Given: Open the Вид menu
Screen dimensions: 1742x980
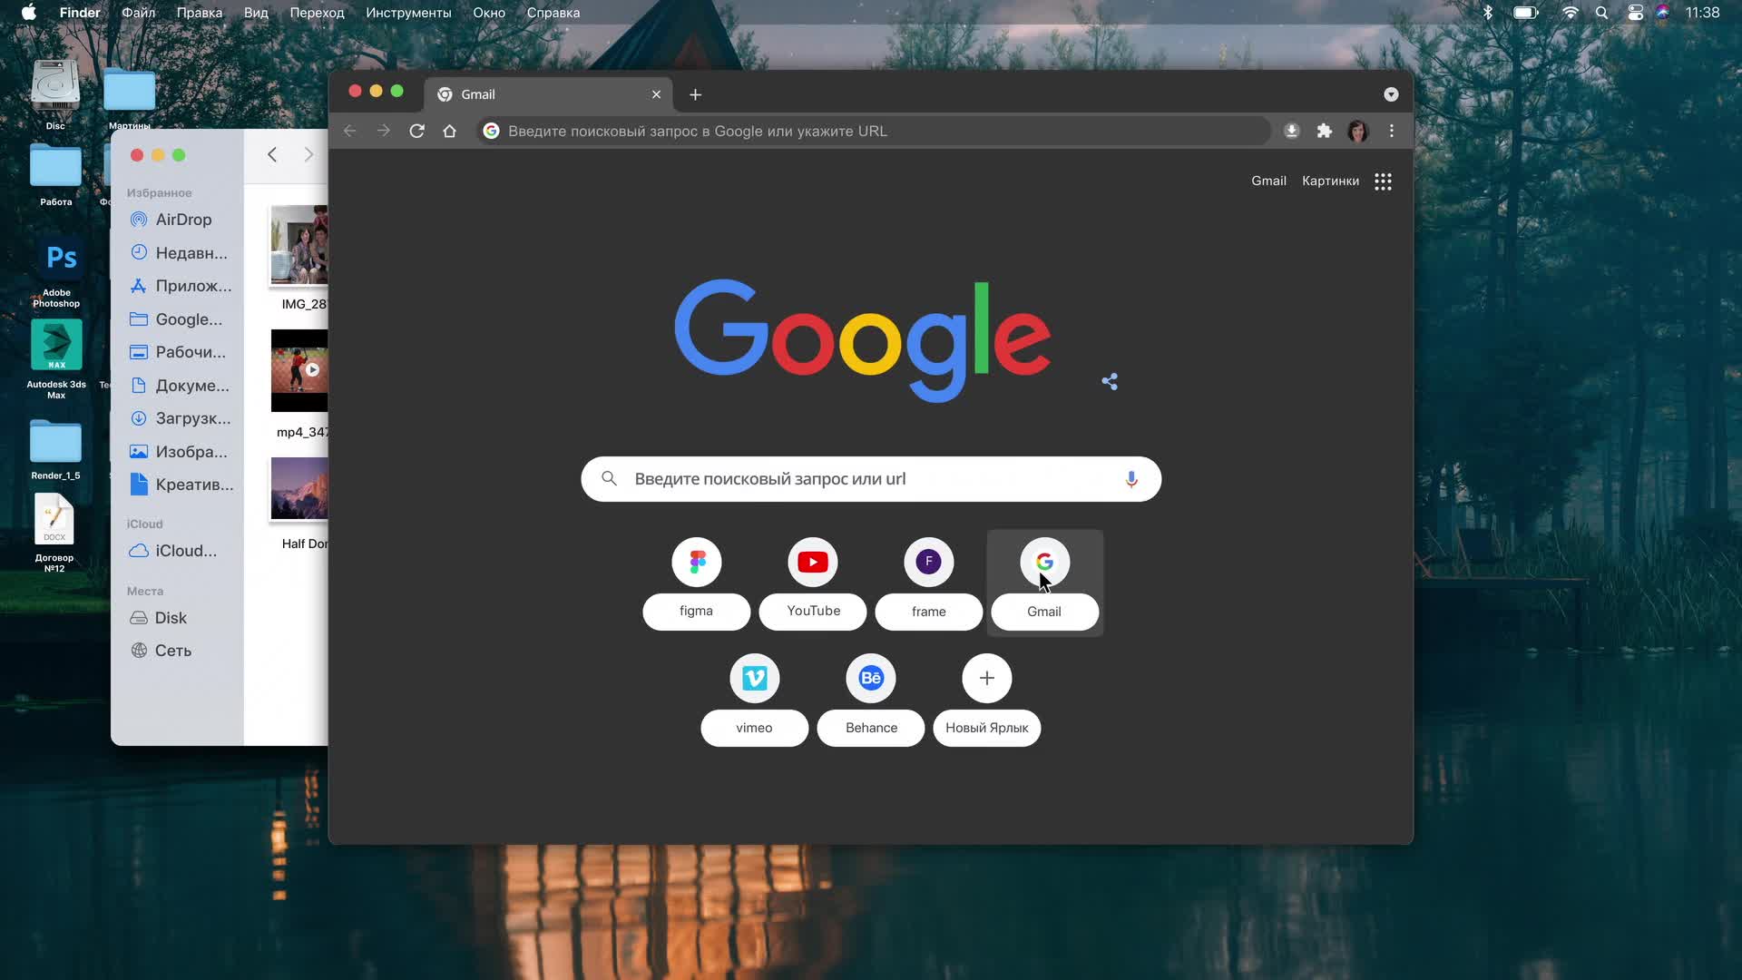Looking at the screenshot, I should click(256, 13).
